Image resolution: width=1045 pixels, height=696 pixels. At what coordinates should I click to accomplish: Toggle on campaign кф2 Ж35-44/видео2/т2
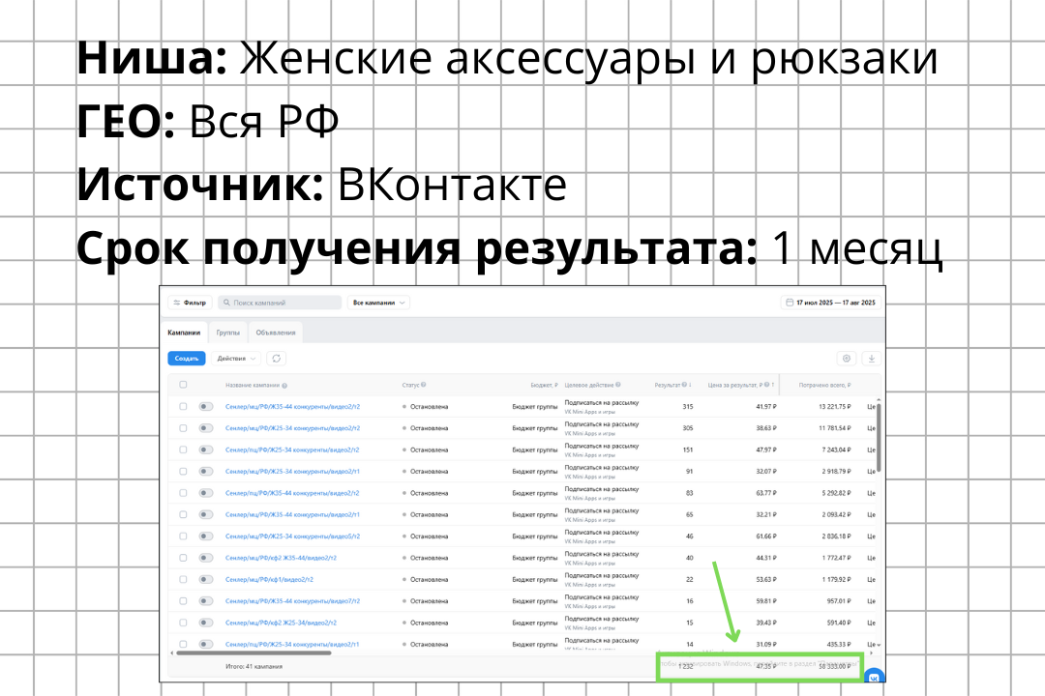(x=206, y=558)
